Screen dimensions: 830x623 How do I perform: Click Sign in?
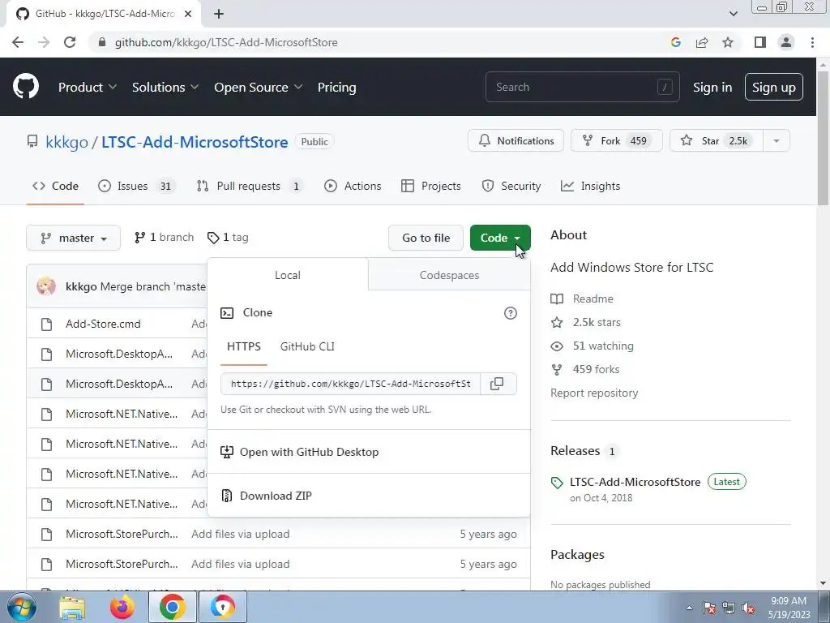pos(712,88)
